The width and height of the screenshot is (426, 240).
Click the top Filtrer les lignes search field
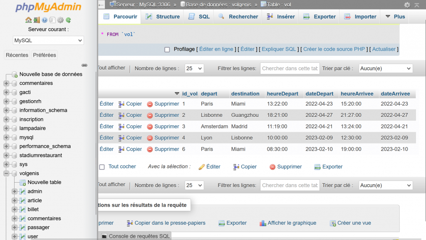pos(290,68)
